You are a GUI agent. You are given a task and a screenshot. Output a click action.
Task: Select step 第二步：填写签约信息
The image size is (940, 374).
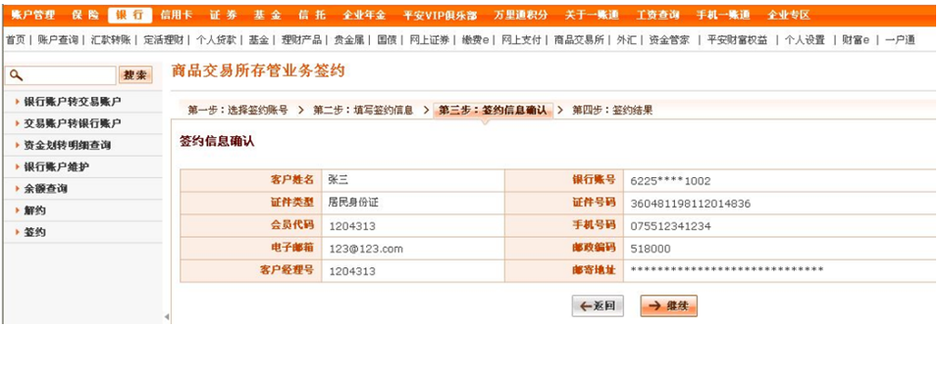(363, 110)
